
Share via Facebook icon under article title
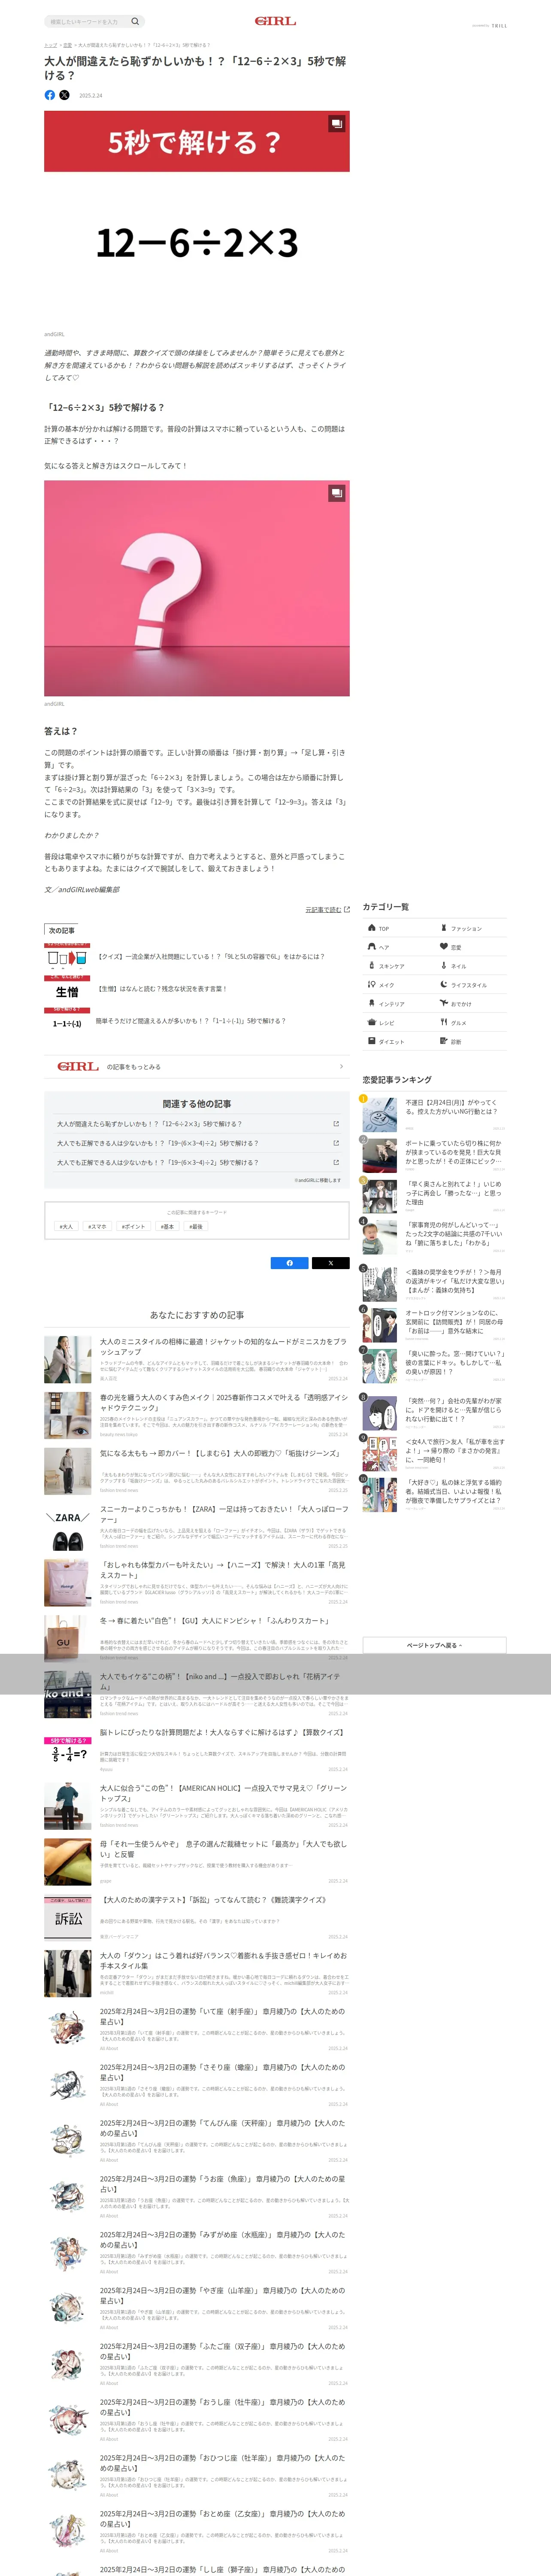tap(50, 95)
